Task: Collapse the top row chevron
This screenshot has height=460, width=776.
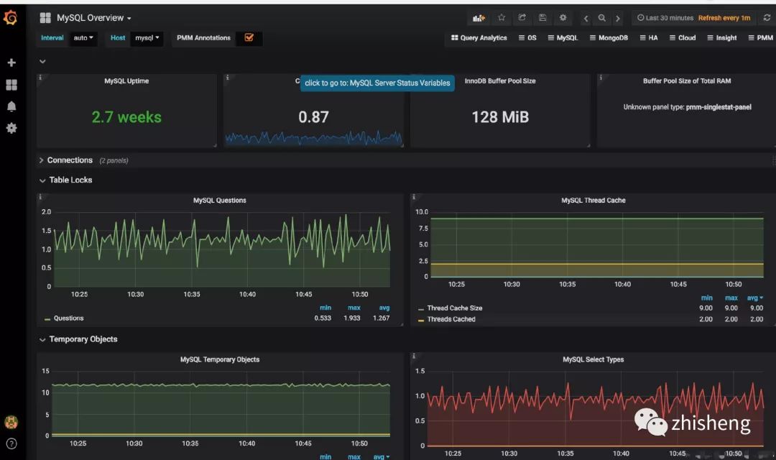Action: pyautogui.click(x=42, y=61)
